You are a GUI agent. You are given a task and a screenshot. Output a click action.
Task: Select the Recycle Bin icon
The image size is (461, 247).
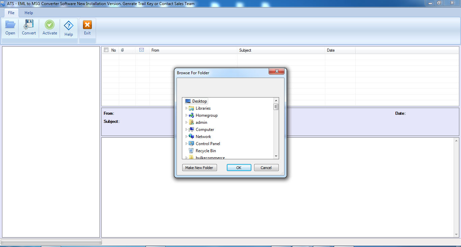point(191,151)
